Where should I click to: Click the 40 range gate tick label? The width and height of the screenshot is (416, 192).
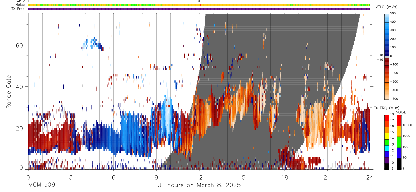19,87
